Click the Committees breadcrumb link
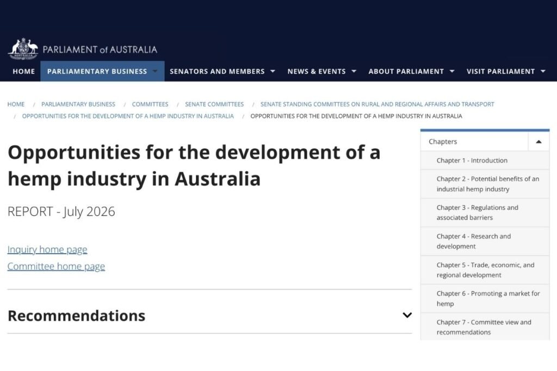This screenshot has height=371, width=557. (150, 104)
